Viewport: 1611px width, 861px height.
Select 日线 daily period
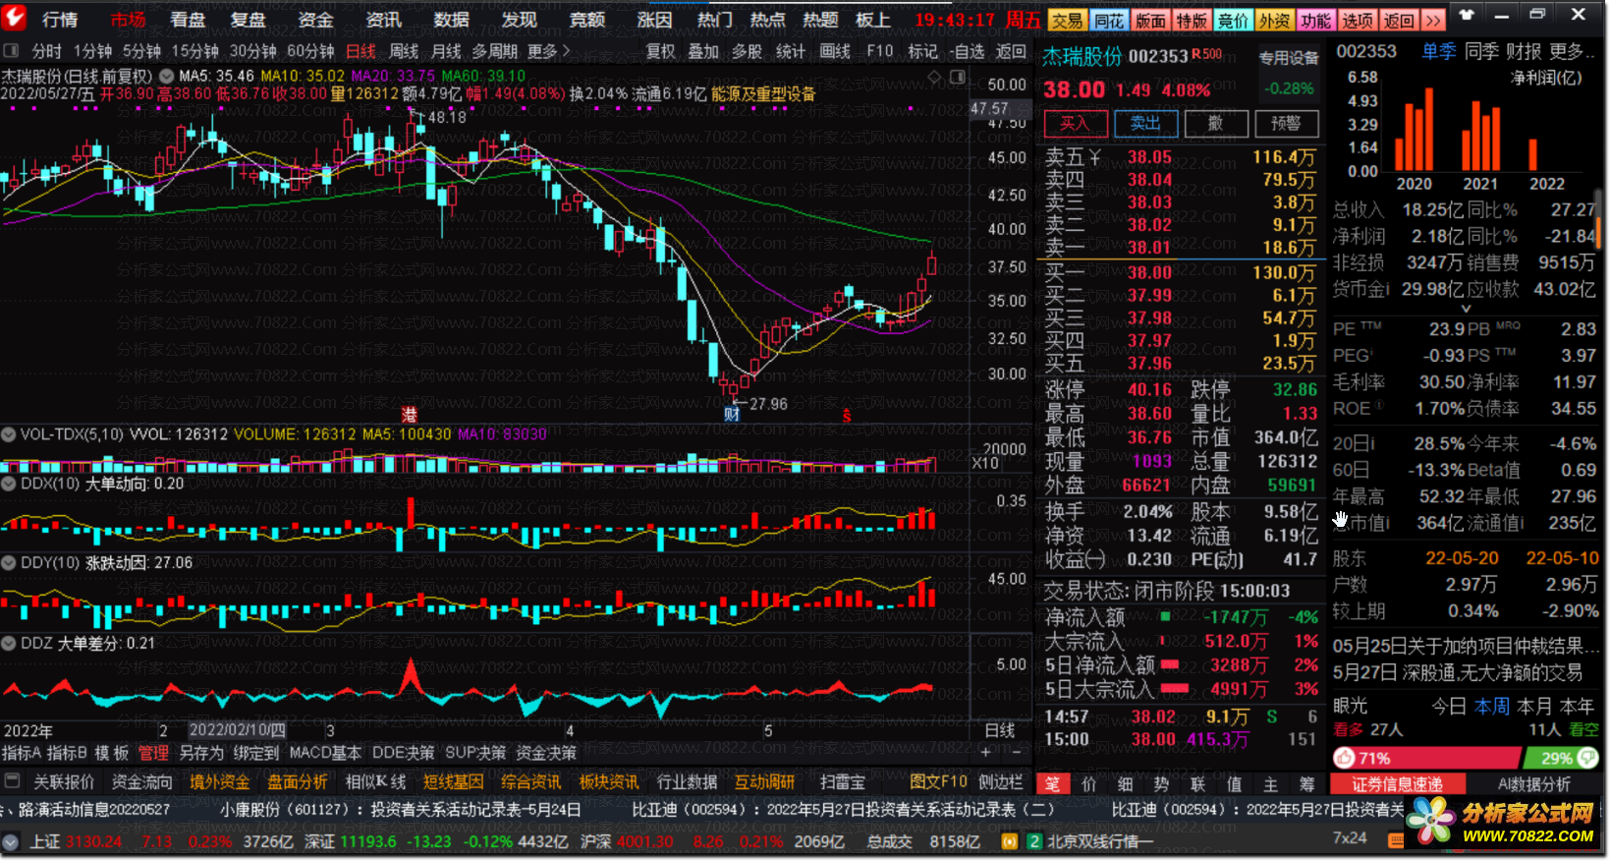tap(361, 51)
